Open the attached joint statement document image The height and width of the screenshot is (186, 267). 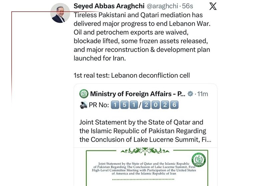click(x=146, y=167)
